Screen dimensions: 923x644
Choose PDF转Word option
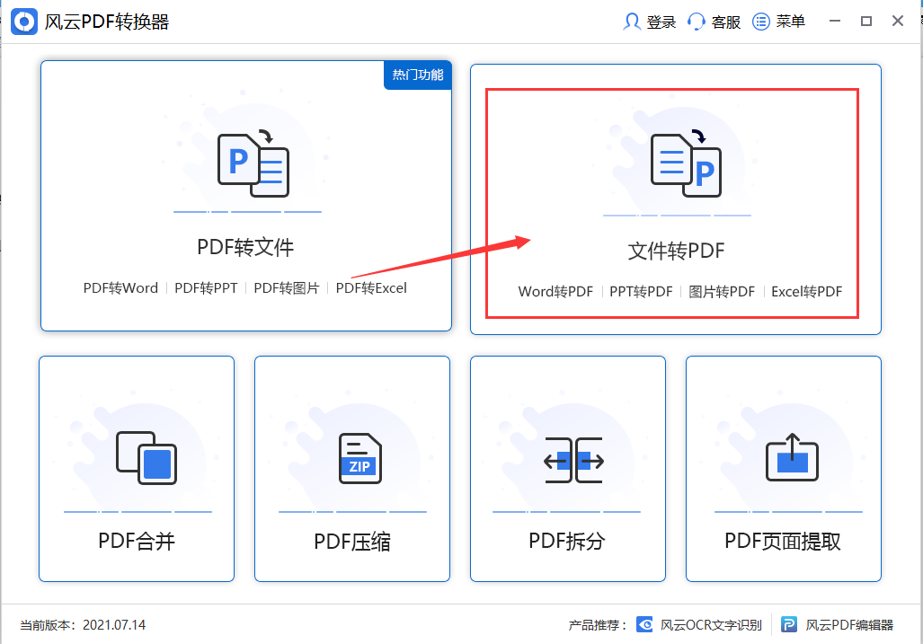pyautogui.click(x=120, y=288)
